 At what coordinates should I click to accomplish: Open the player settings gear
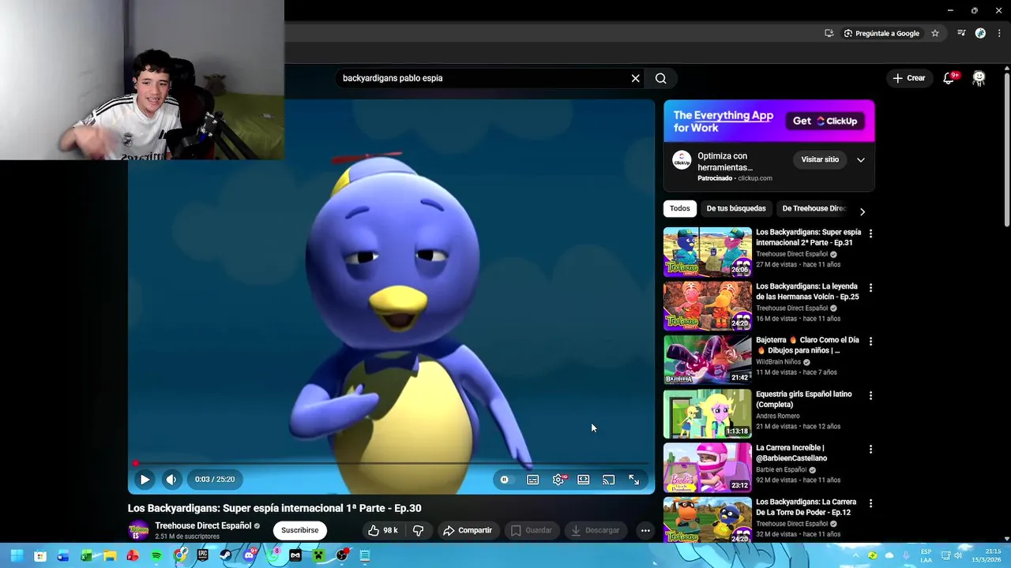pos(558,479)
